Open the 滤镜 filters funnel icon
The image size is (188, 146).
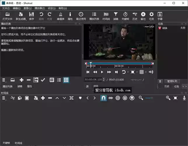click(116, 16)
